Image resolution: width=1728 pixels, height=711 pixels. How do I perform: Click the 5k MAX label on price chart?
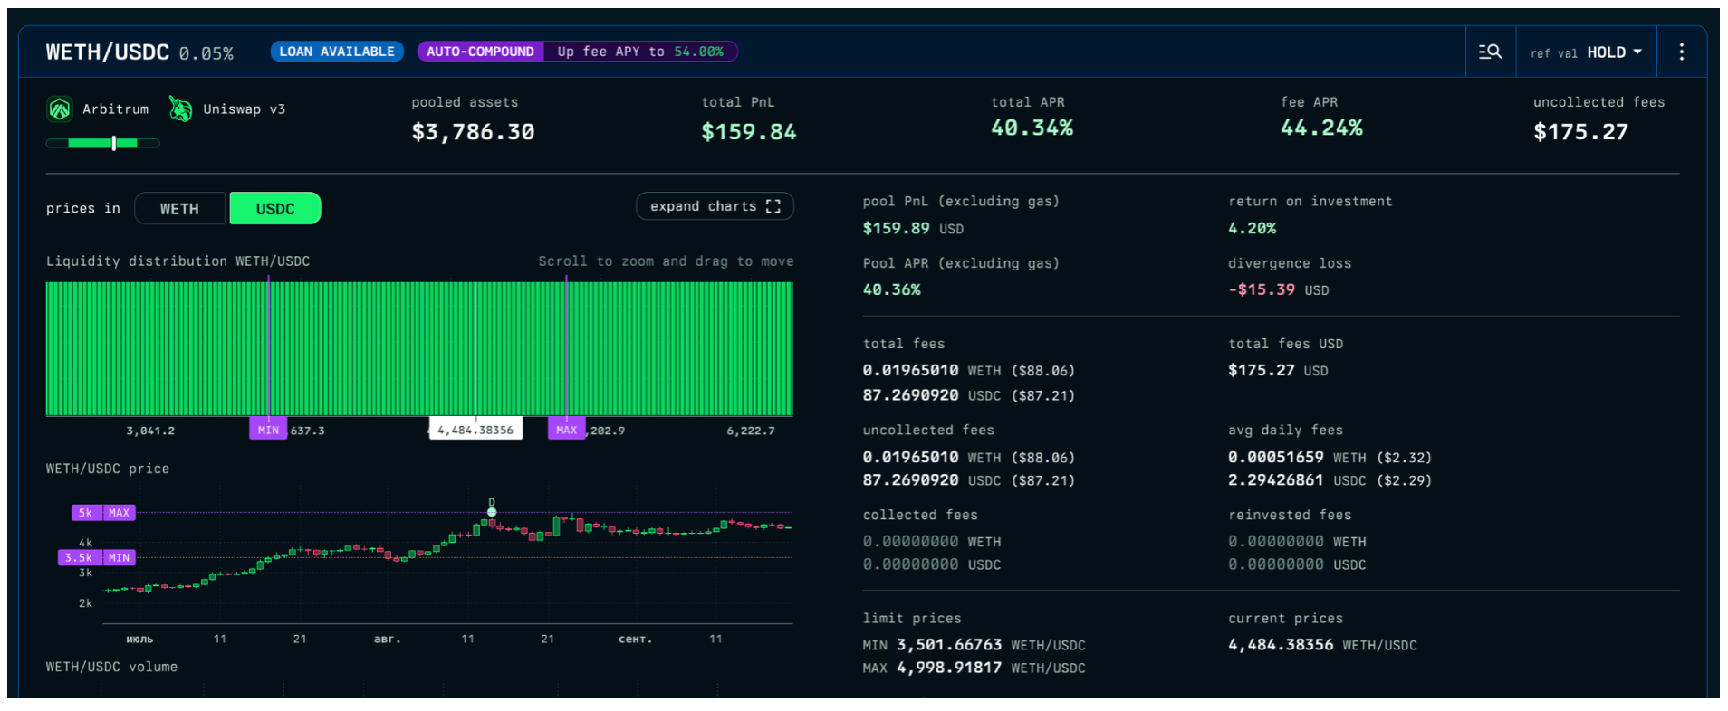(103, 513)
